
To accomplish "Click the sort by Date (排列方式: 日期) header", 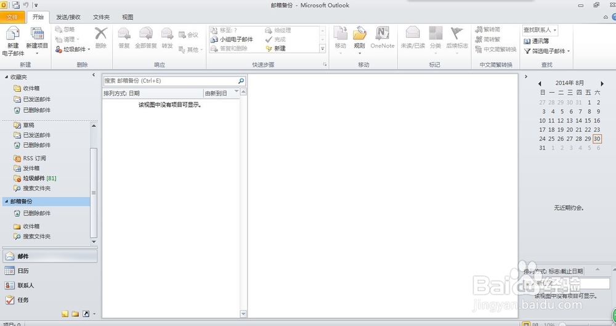I will (x=153, y=93).
